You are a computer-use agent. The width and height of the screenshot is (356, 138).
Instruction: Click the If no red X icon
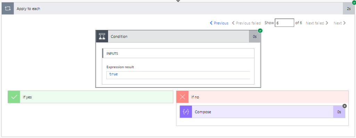coord(183,97)
